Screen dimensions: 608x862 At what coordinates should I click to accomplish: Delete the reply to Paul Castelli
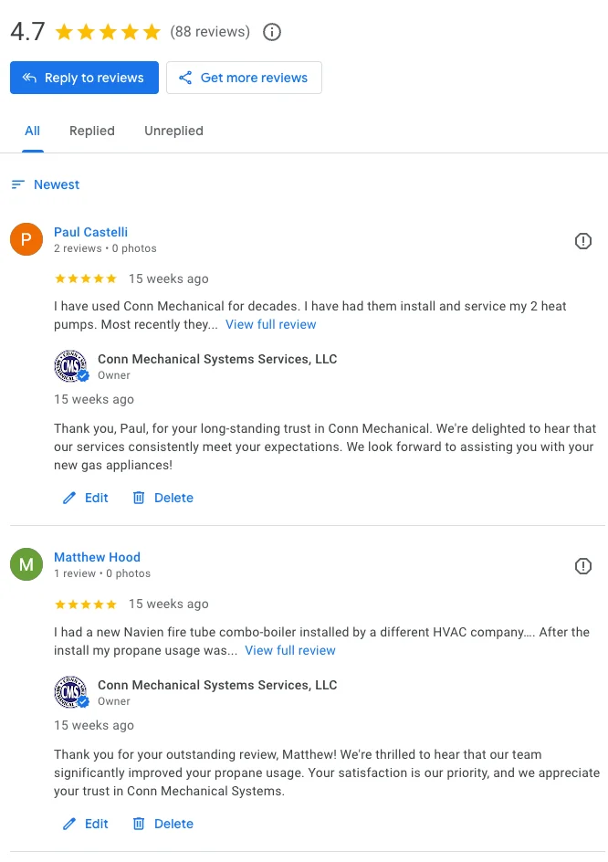click(163, 498)
